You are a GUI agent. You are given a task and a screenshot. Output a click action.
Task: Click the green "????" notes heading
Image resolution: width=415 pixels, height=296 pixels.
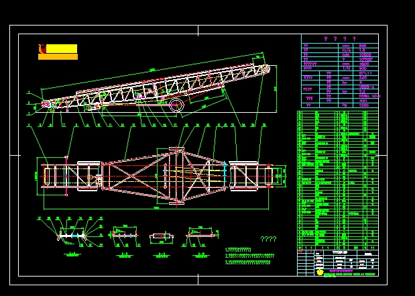coord(268,239)
